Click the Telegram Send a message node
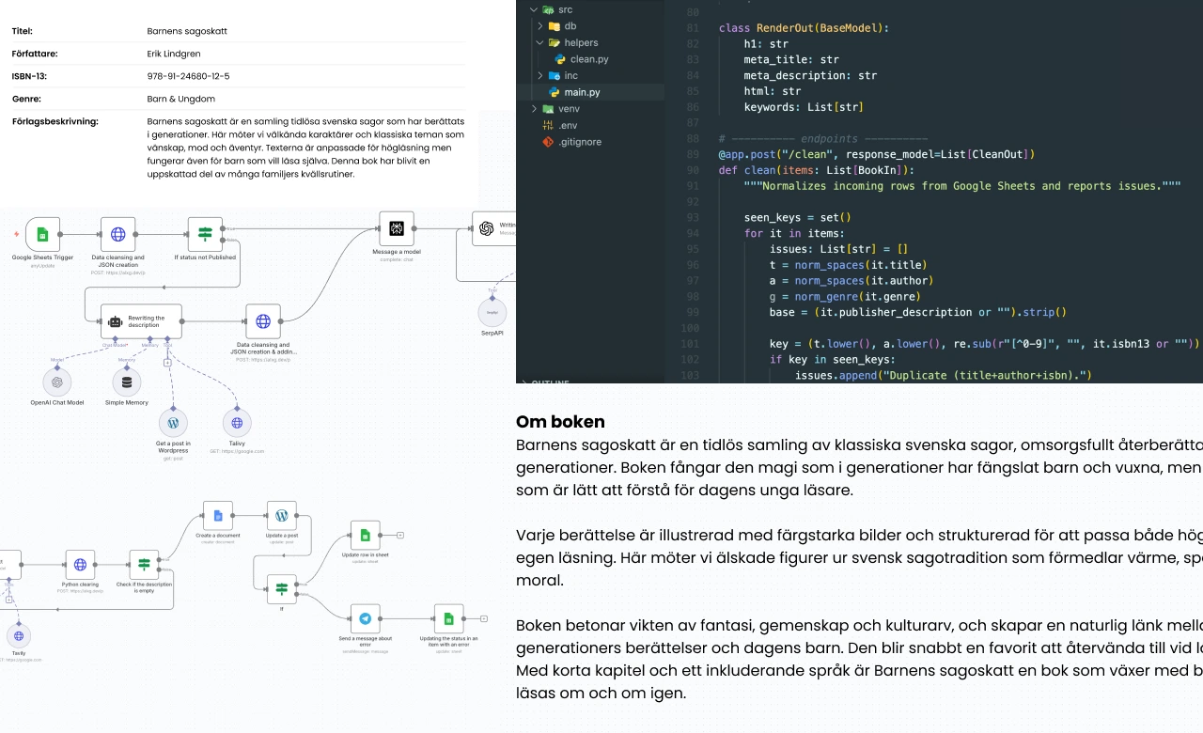Image resolution: width=1203 pixels, height=733 pixels. (x=366, y=618)
